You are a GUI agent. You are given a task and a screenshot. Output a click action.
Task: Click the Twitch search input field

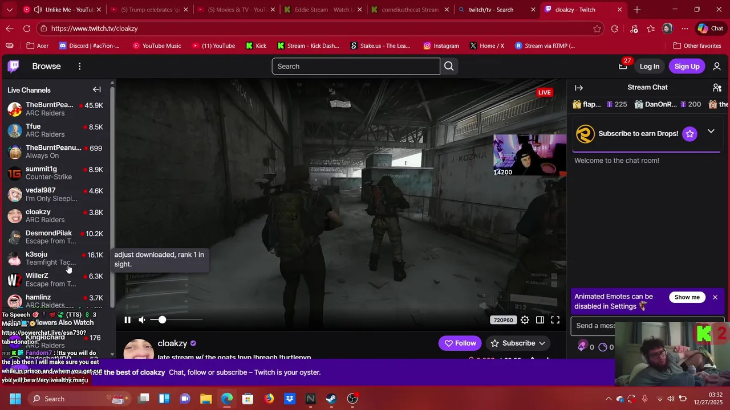coord(356,66)
